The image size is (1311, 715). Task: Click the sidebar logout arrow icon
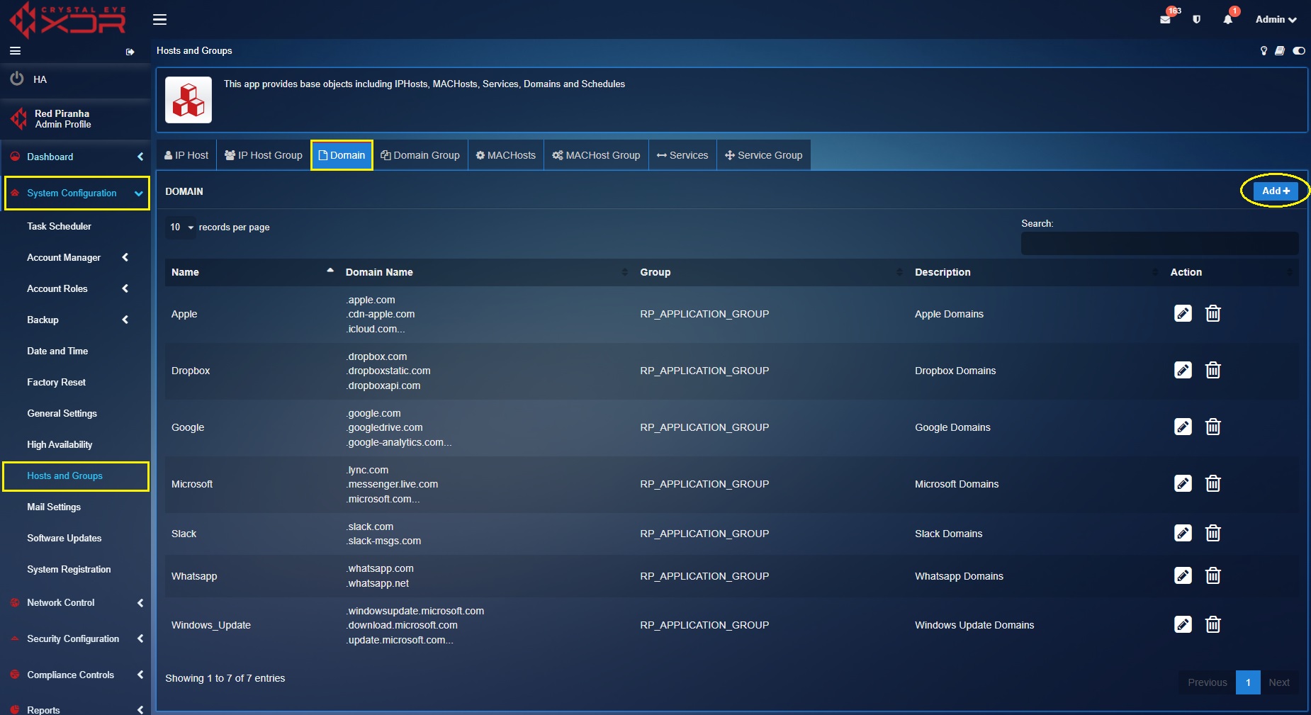click(x=130, y=52)
